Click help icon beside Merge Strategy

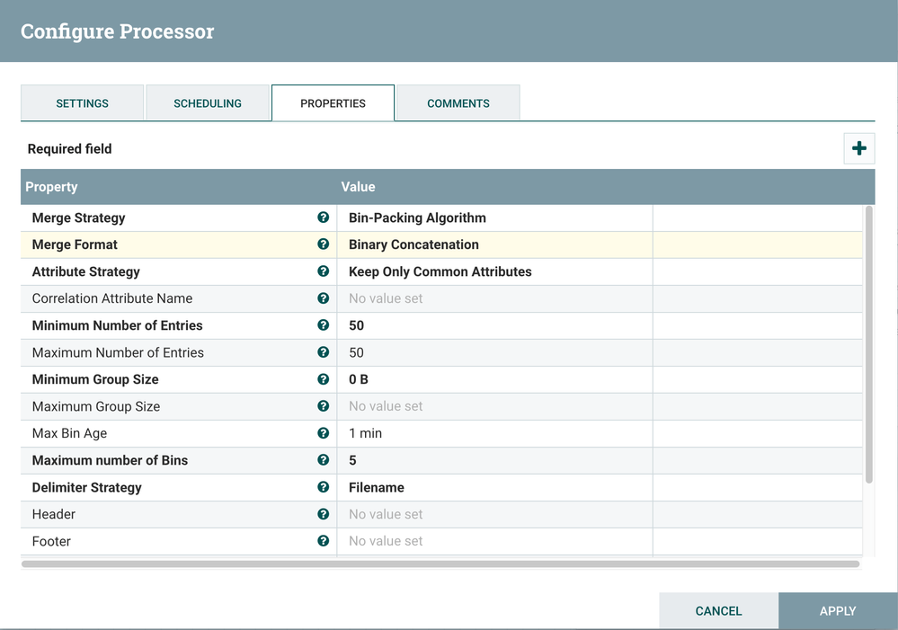[323, 217]
